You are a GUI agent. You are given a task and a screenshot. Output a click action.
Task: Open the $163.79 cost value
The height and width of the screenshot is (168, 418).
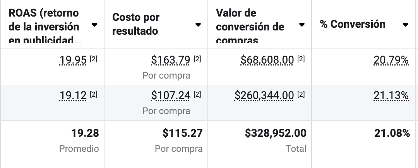pyautogui.click(x=170, y=60)
